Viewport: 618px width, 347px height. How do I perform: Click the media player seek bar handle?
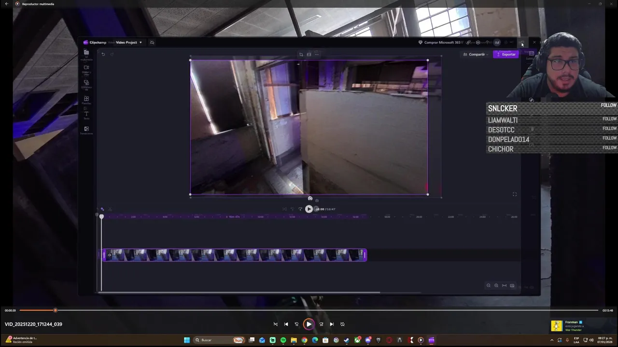coord(55,310)
